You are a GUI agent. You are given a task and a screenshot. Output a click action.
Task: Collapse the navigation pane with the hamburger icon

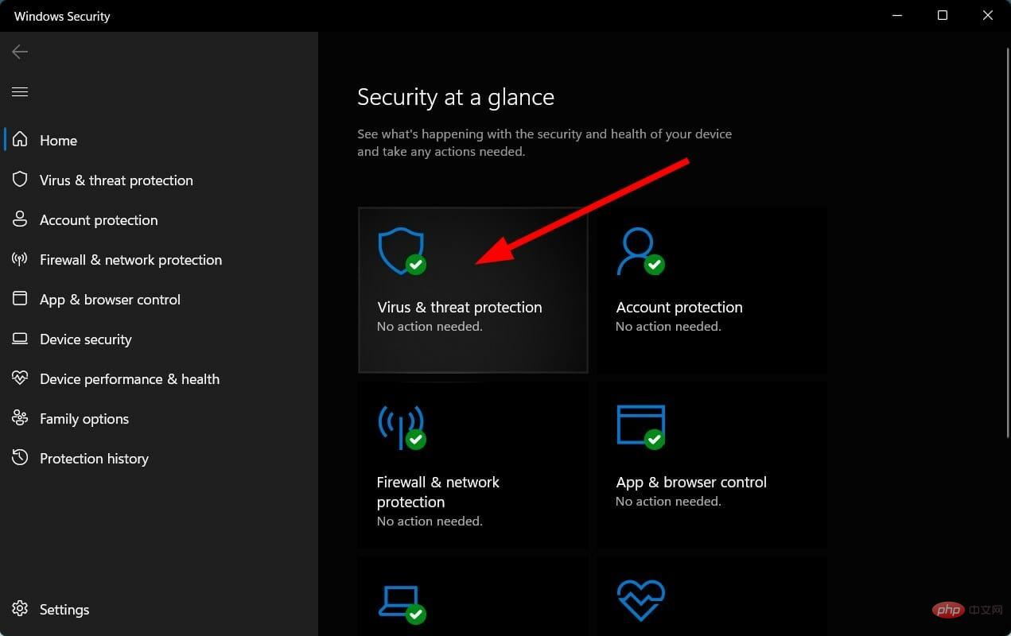tap(20, 91)
